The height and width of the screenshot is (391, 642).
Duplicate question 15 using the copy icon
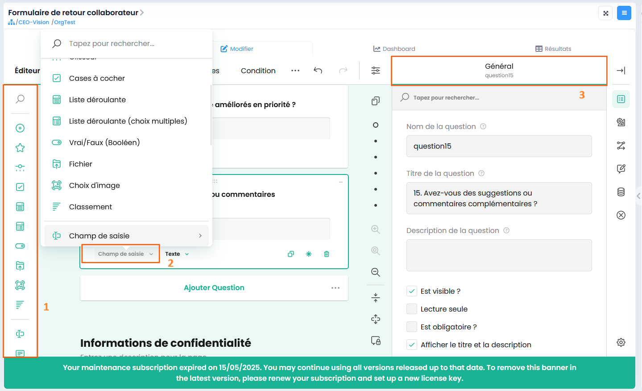(x=291, y=254)
